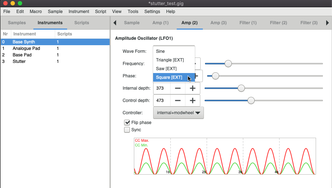The image size is (332, 188).
Task: Click the LFO waveform preview graph
Action: pos(225,156)
